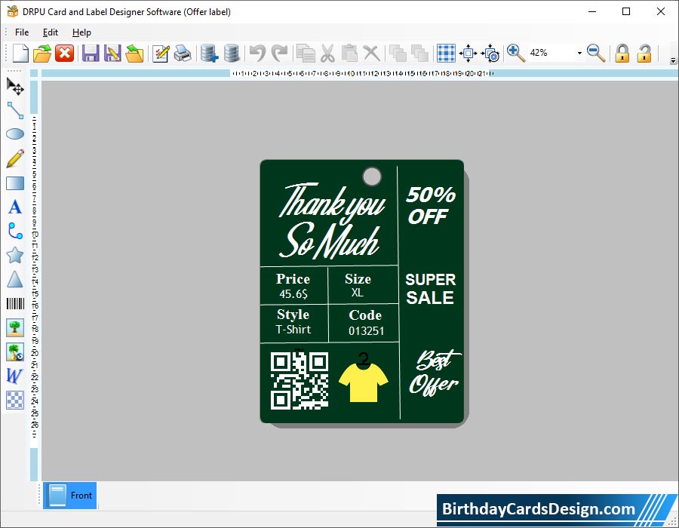Click the plain database icon
The image size is (679, 528).
click(x=232, y=54)
